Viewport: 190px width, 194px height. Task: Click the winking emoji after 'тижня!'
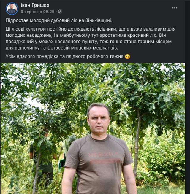point(127,57)
